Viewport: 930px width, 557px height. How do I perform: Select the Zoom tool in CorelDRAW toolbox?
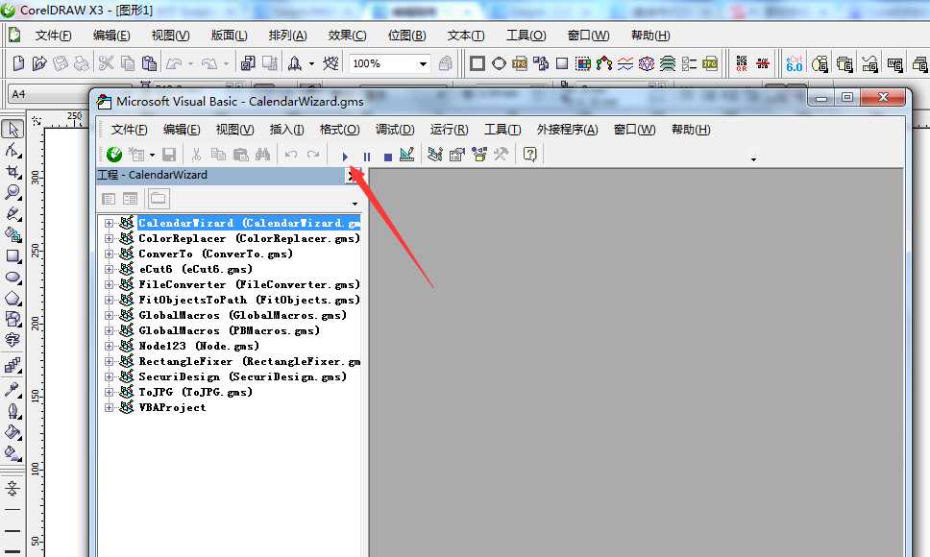pos(12,193)
